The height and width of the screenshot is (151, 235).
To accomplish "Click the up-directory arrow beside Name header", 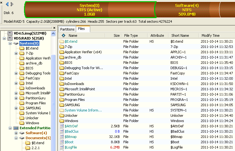I will [x=64, y=35].
